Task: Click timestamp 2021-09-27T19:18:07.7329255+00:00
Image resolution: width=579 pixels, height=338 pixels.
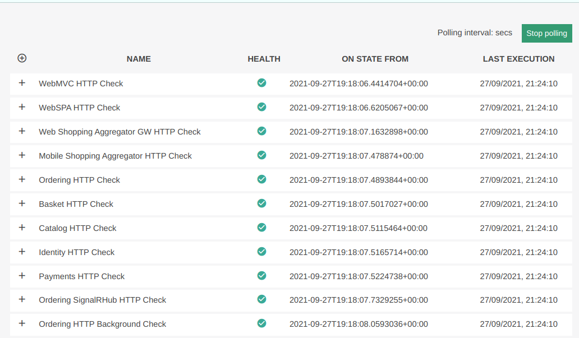Action: 359,300
